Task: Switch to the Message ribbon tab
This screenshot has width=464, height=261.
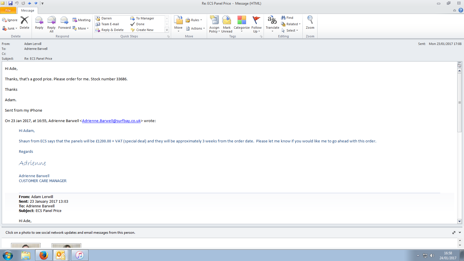Action: [28, 10]
